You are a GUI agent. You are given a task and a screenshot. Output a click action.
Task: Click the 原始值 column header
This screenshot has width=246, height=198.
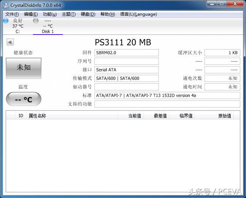tap(225, 116)
